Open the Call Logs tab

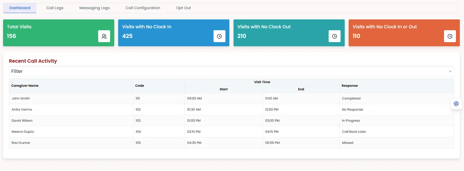(55, 8)
